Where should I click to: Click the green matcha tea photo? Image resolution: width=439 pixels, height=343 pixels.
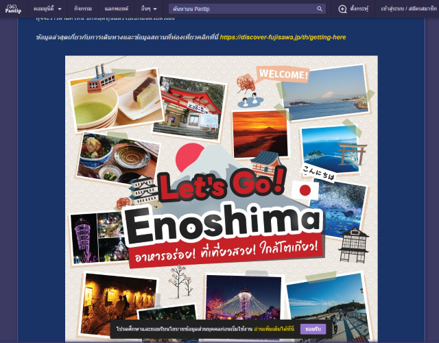(94, 105)
